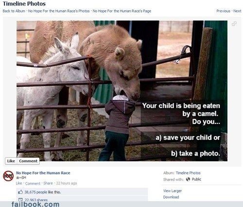Click the Comment button below photo
Screen dimensions: 243x207
tap(28, 161)
